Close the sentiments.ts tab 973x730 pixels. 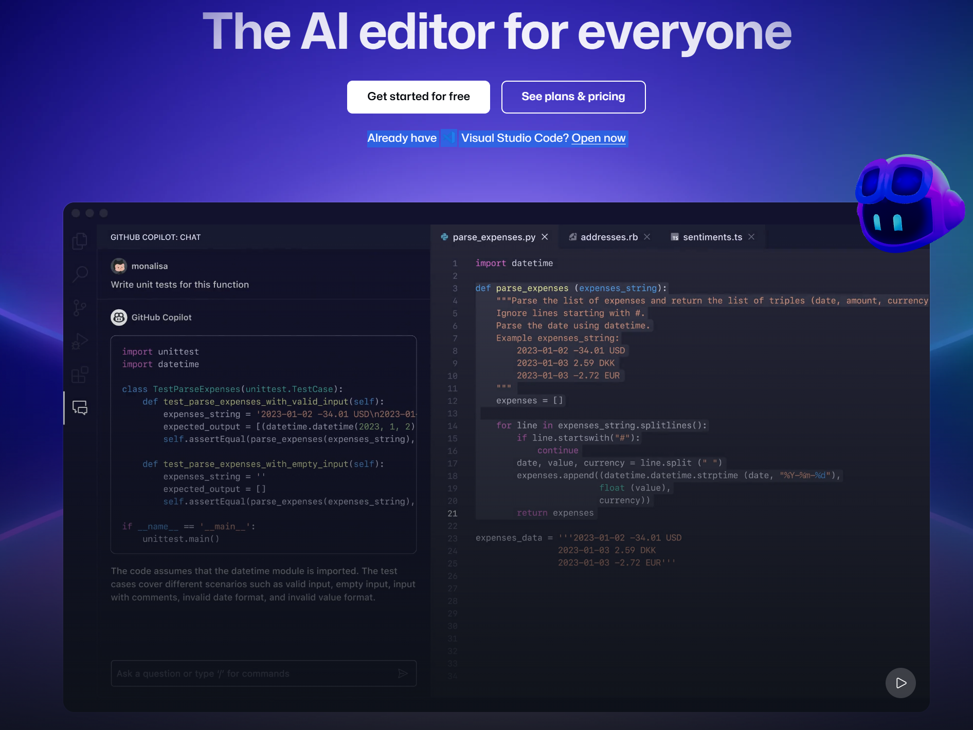(x=751, y=237)
